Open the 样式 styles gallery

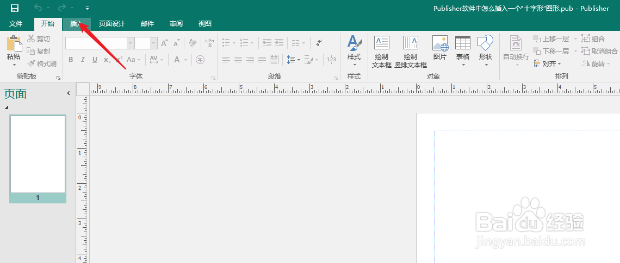point(354,52)
